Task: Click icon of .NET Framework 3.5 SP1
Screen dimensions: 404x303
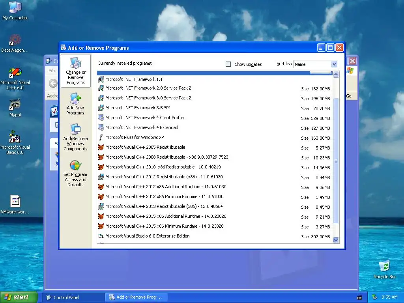Action: pos(101,108)
